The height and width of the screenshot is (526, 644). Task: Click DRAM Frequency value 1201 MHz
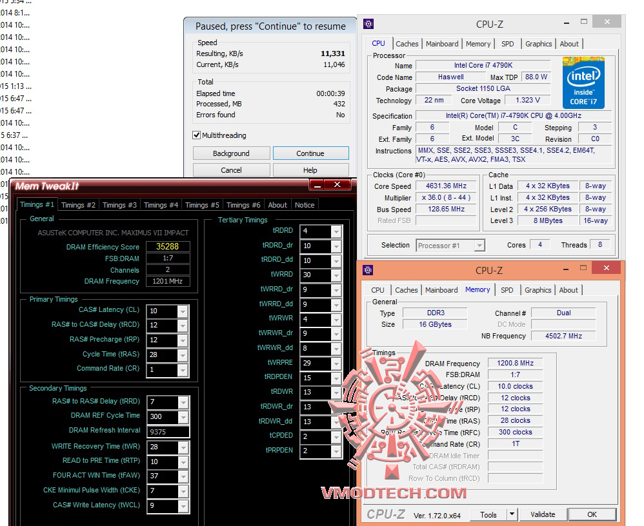click(x=168, y=281)
